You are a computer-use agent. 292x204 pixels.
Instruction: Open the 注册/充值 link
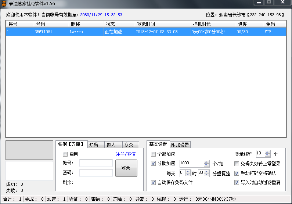[126, 154]
